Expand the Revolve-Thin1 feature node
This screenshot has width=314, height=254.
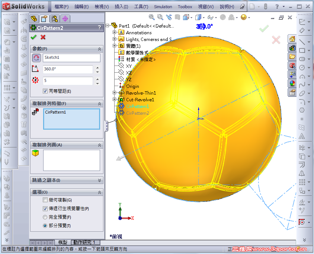[114, 93]
